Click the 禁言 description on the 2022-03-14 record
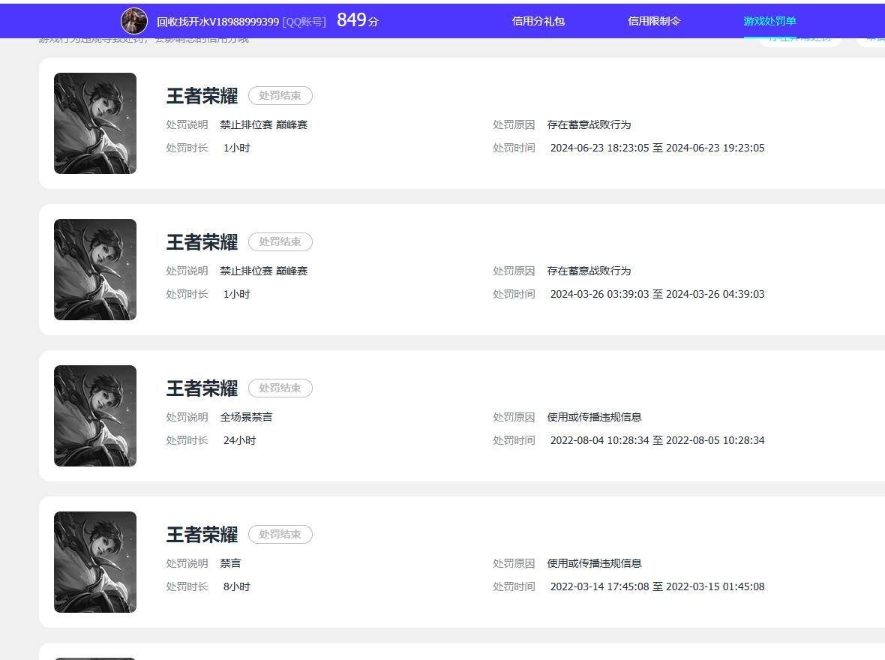 [230, 563]
